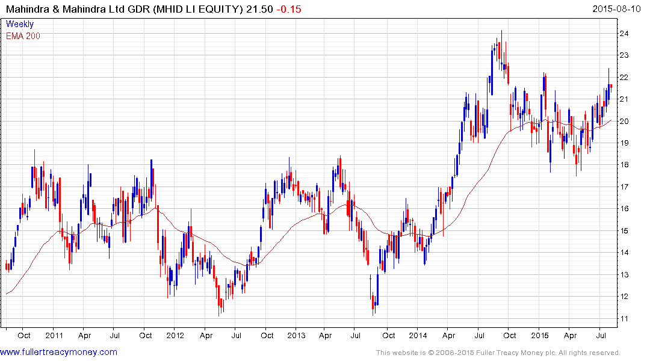Click the price change value -0.15
647x361 pixels.
289,9
